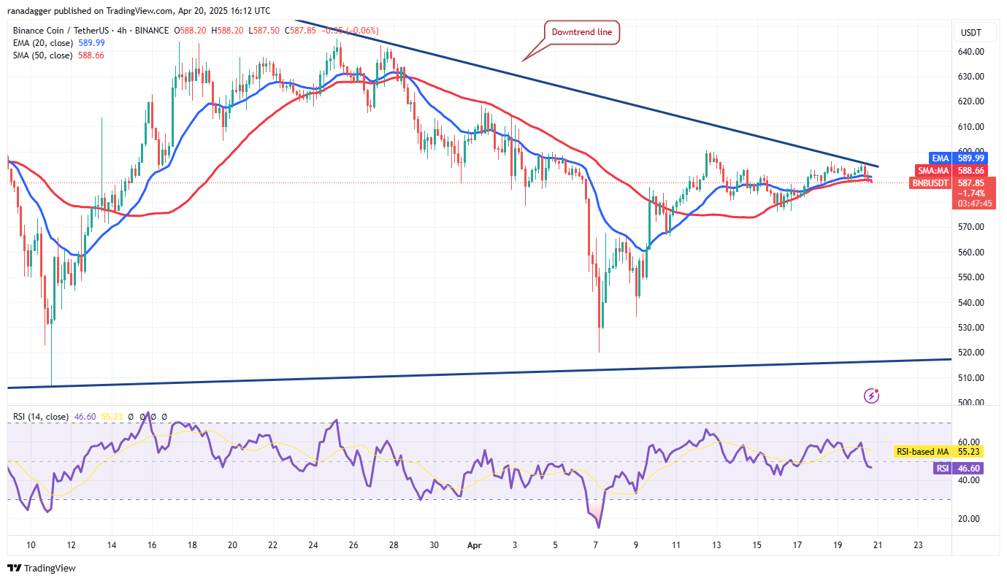Select the Downtrend line callout annotation
The width and height of the screenshot is (1007, 581).
[582, 32]
